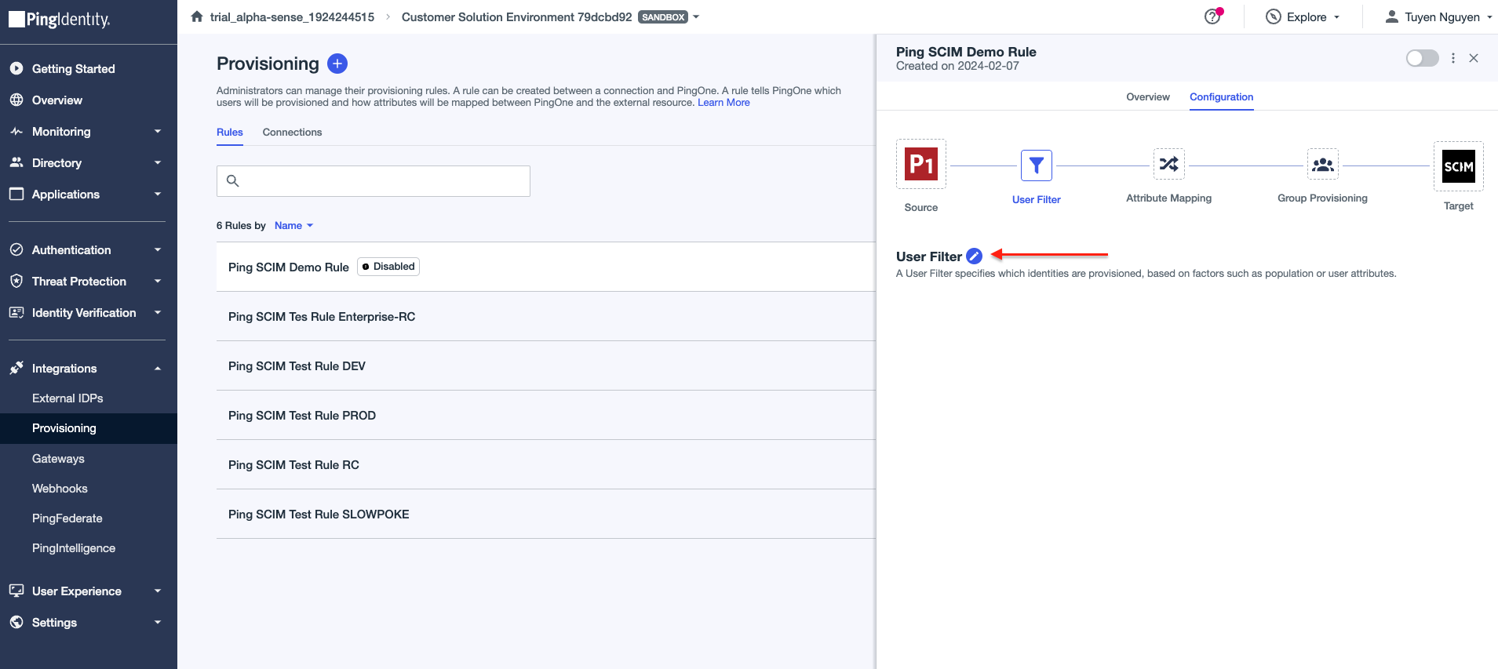Open the rule three-dot options menu
This screenshot has width=1498, height=669.
[1453, 58]
